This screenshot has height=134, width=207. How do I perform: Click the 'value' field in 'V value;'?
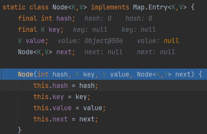[35, 41]
